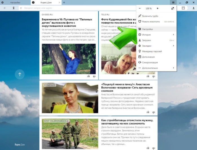
Task: Open Настройки in the dropdown menu
Action: pos(156,29)
